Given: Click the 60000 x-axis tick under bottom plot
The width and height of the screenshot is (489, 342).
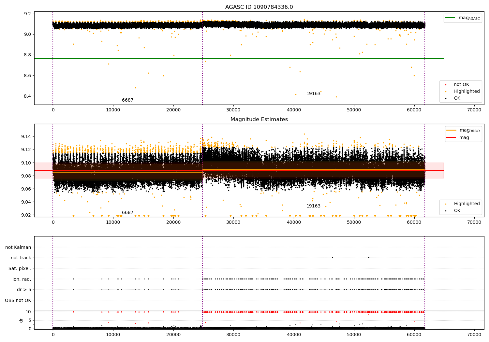Looking at the screenshot, I should coord(414,335).
